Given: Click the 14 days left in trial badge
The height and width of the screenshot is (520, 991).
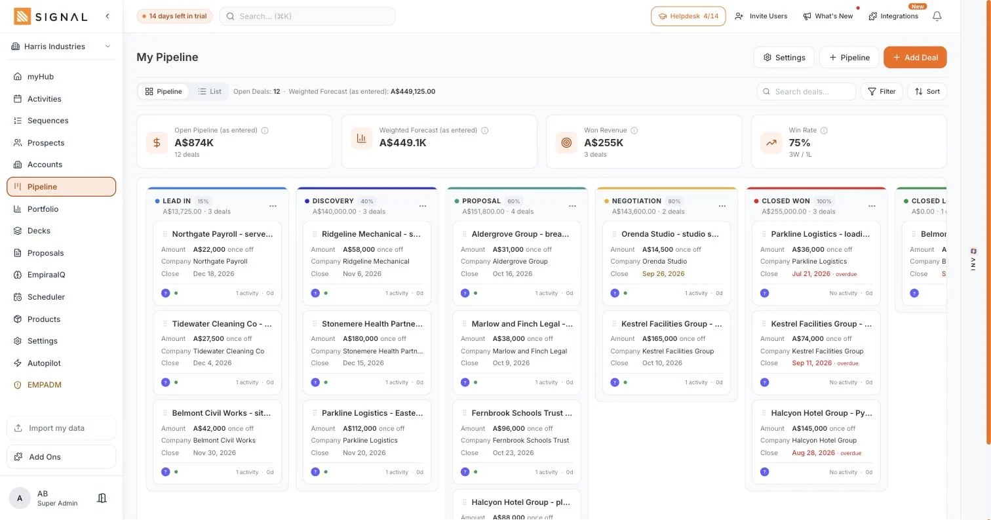Looking at the screenshot, I should pyautogui.click(x=174, y=16).
